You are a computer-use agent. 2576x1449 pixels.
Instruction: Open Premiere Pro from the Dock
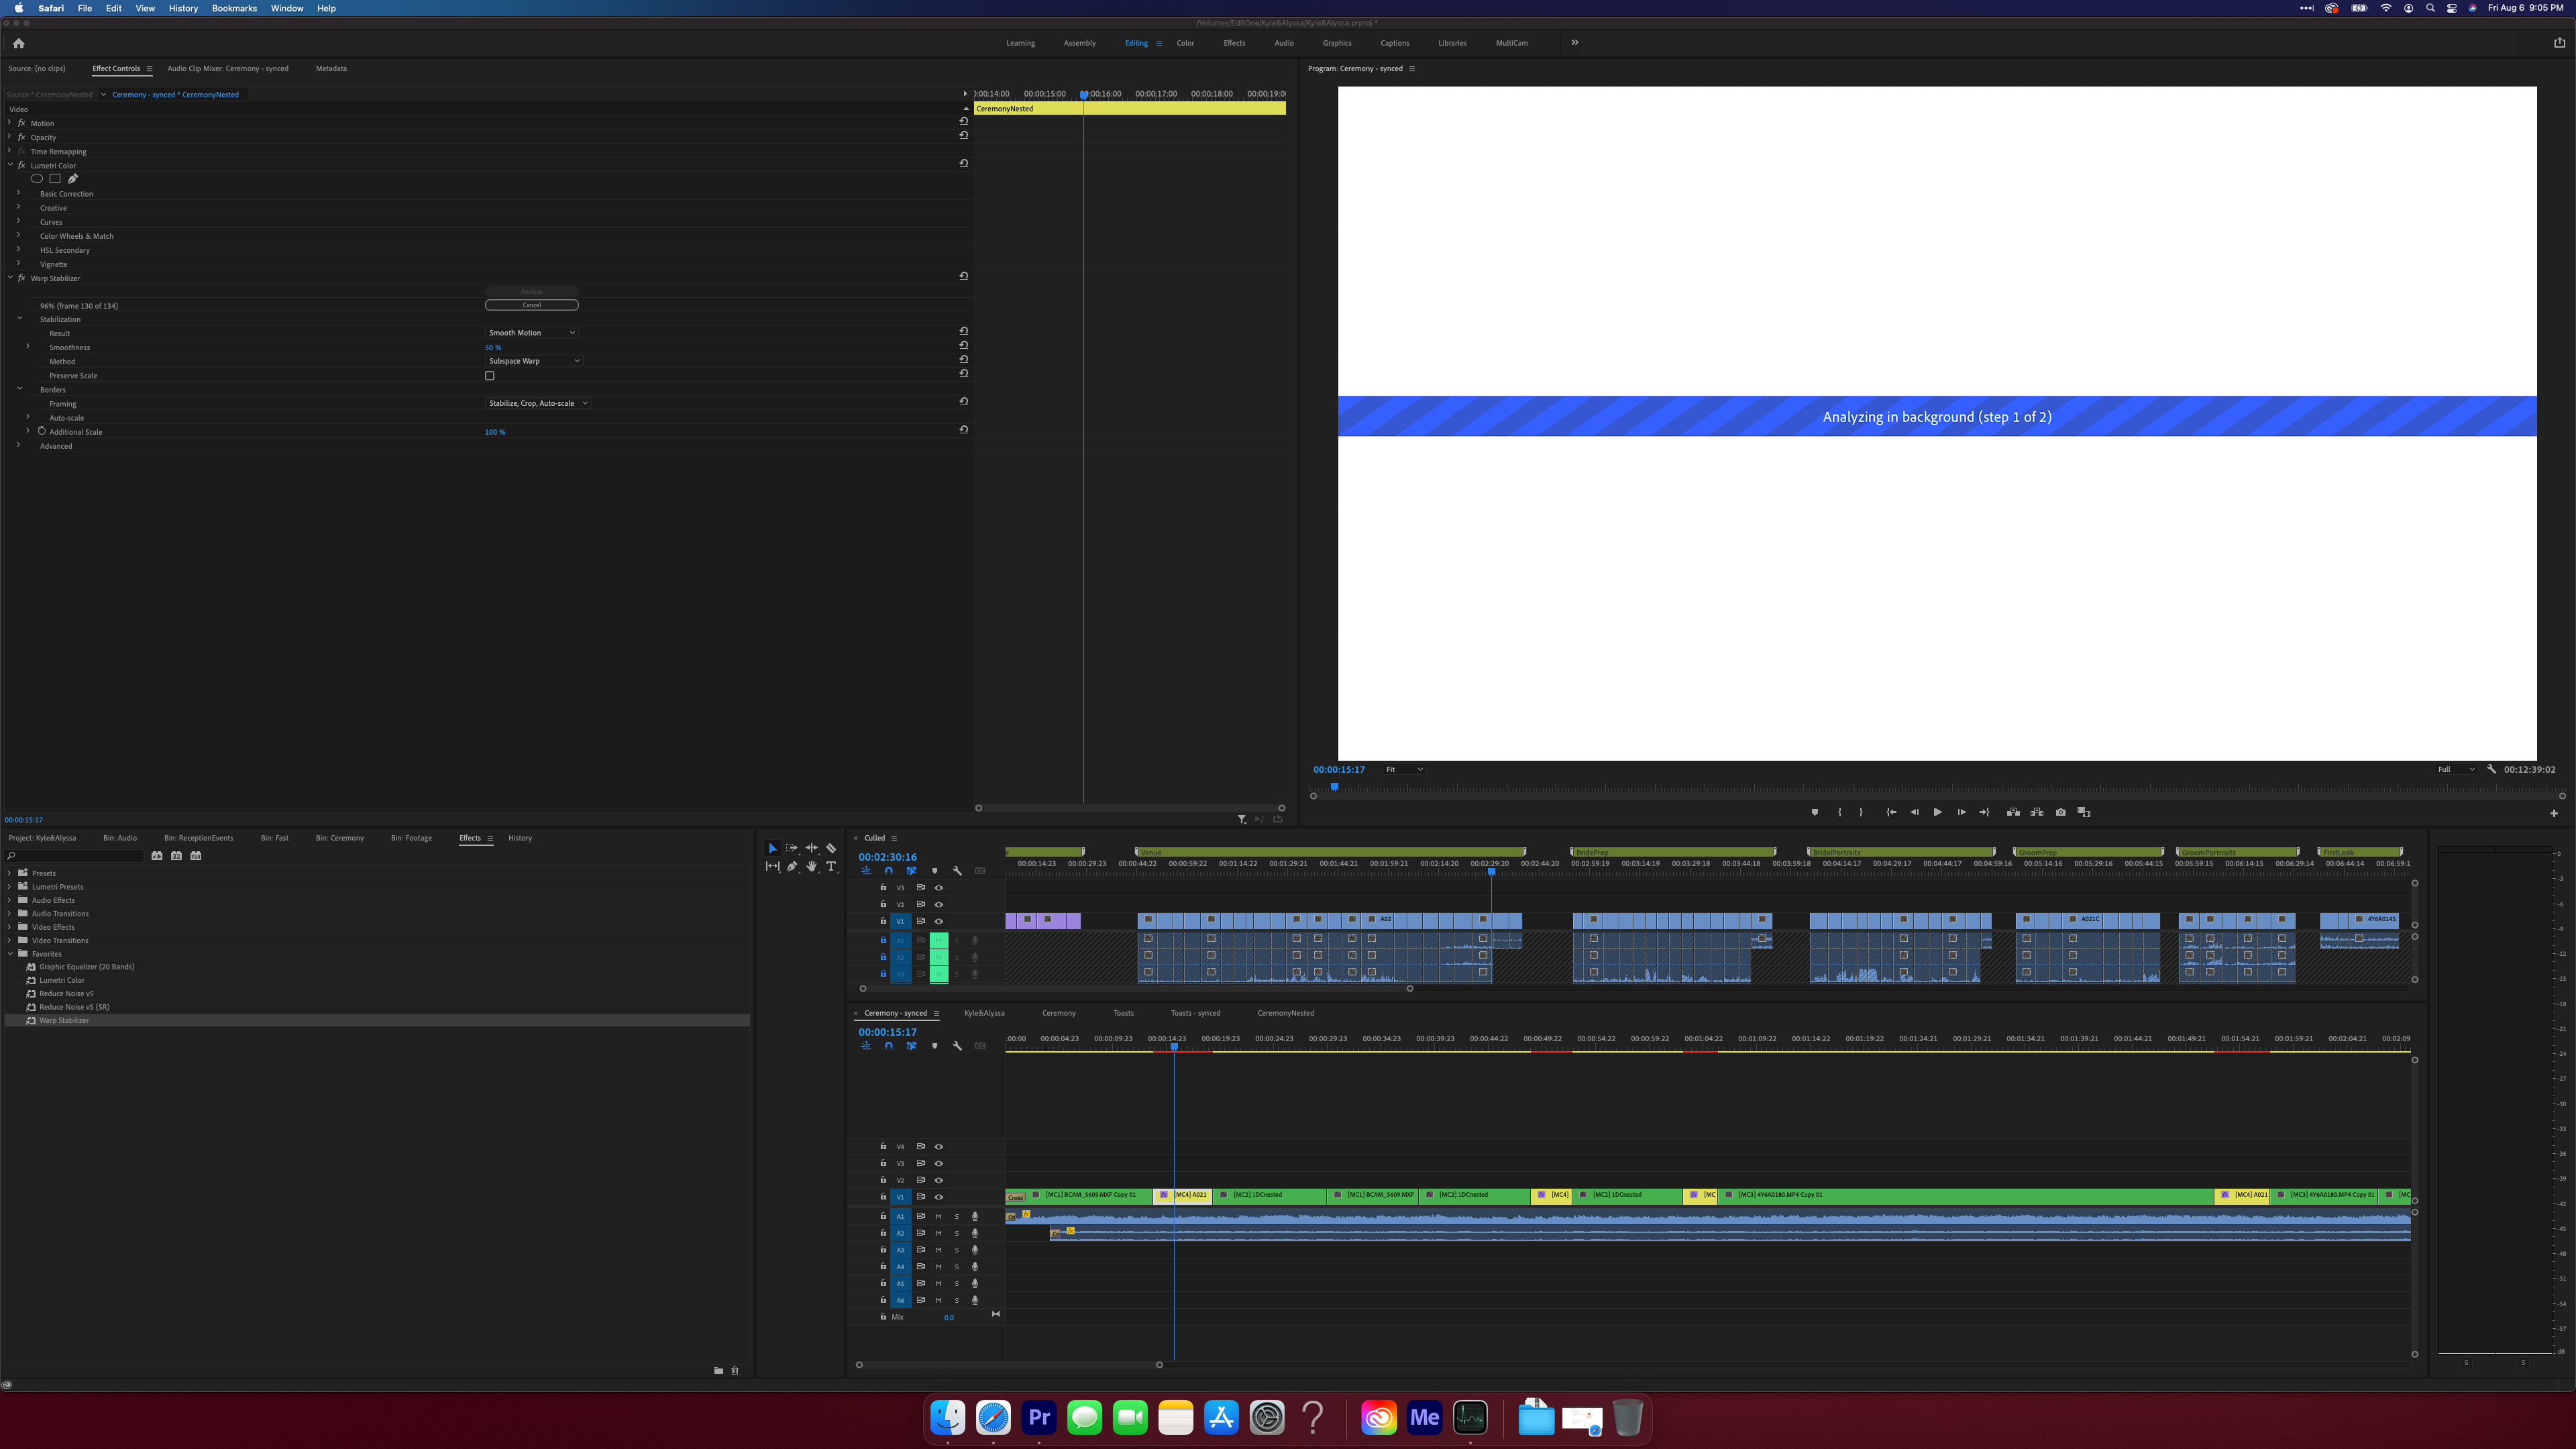[1038, 1417]
